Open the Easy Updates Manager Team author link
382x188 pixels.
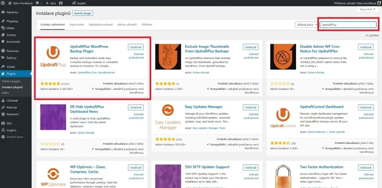pyautogui.click(x=209, y=128)
